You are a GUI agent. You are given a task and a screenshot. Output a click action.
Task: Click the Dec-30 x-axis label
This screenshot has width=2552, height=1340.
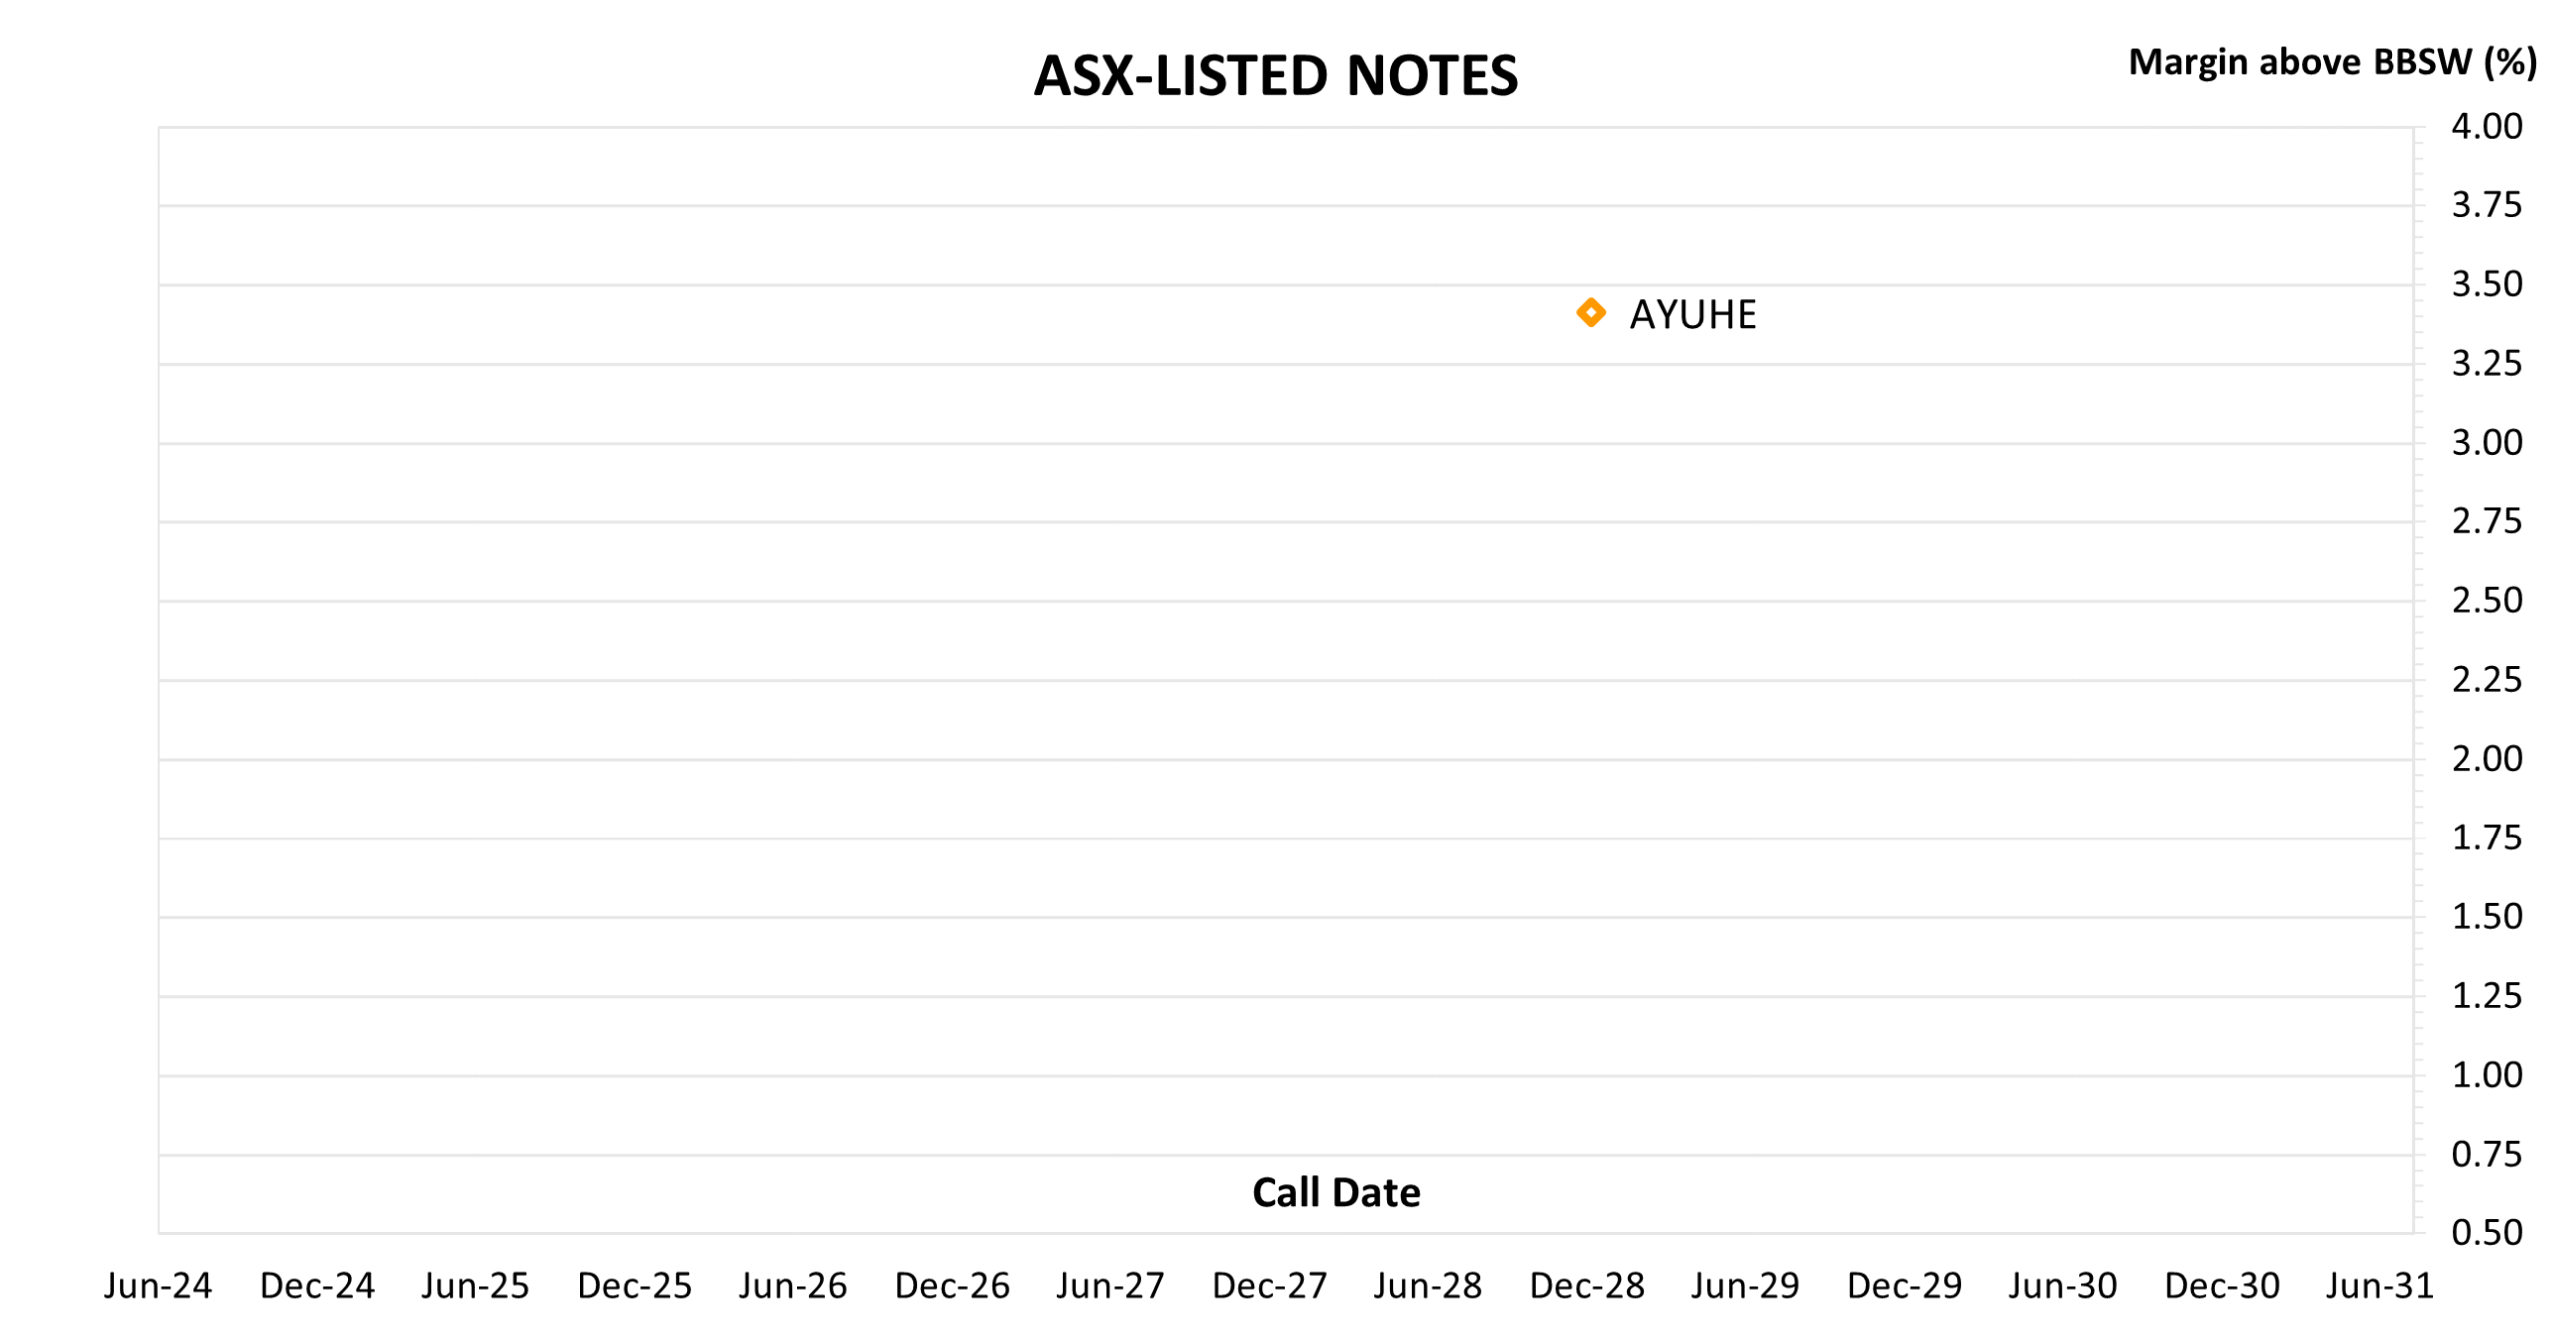pyautogui.click(x=2222, y=1286)
